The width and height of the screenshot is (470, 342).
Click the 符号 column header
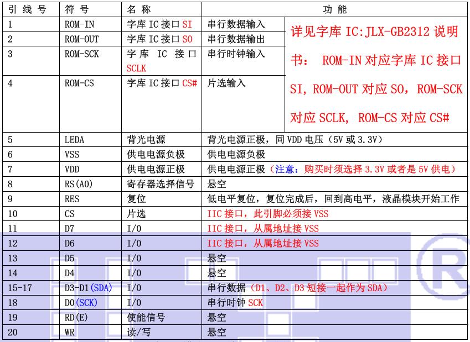click(x=76, y=10)
